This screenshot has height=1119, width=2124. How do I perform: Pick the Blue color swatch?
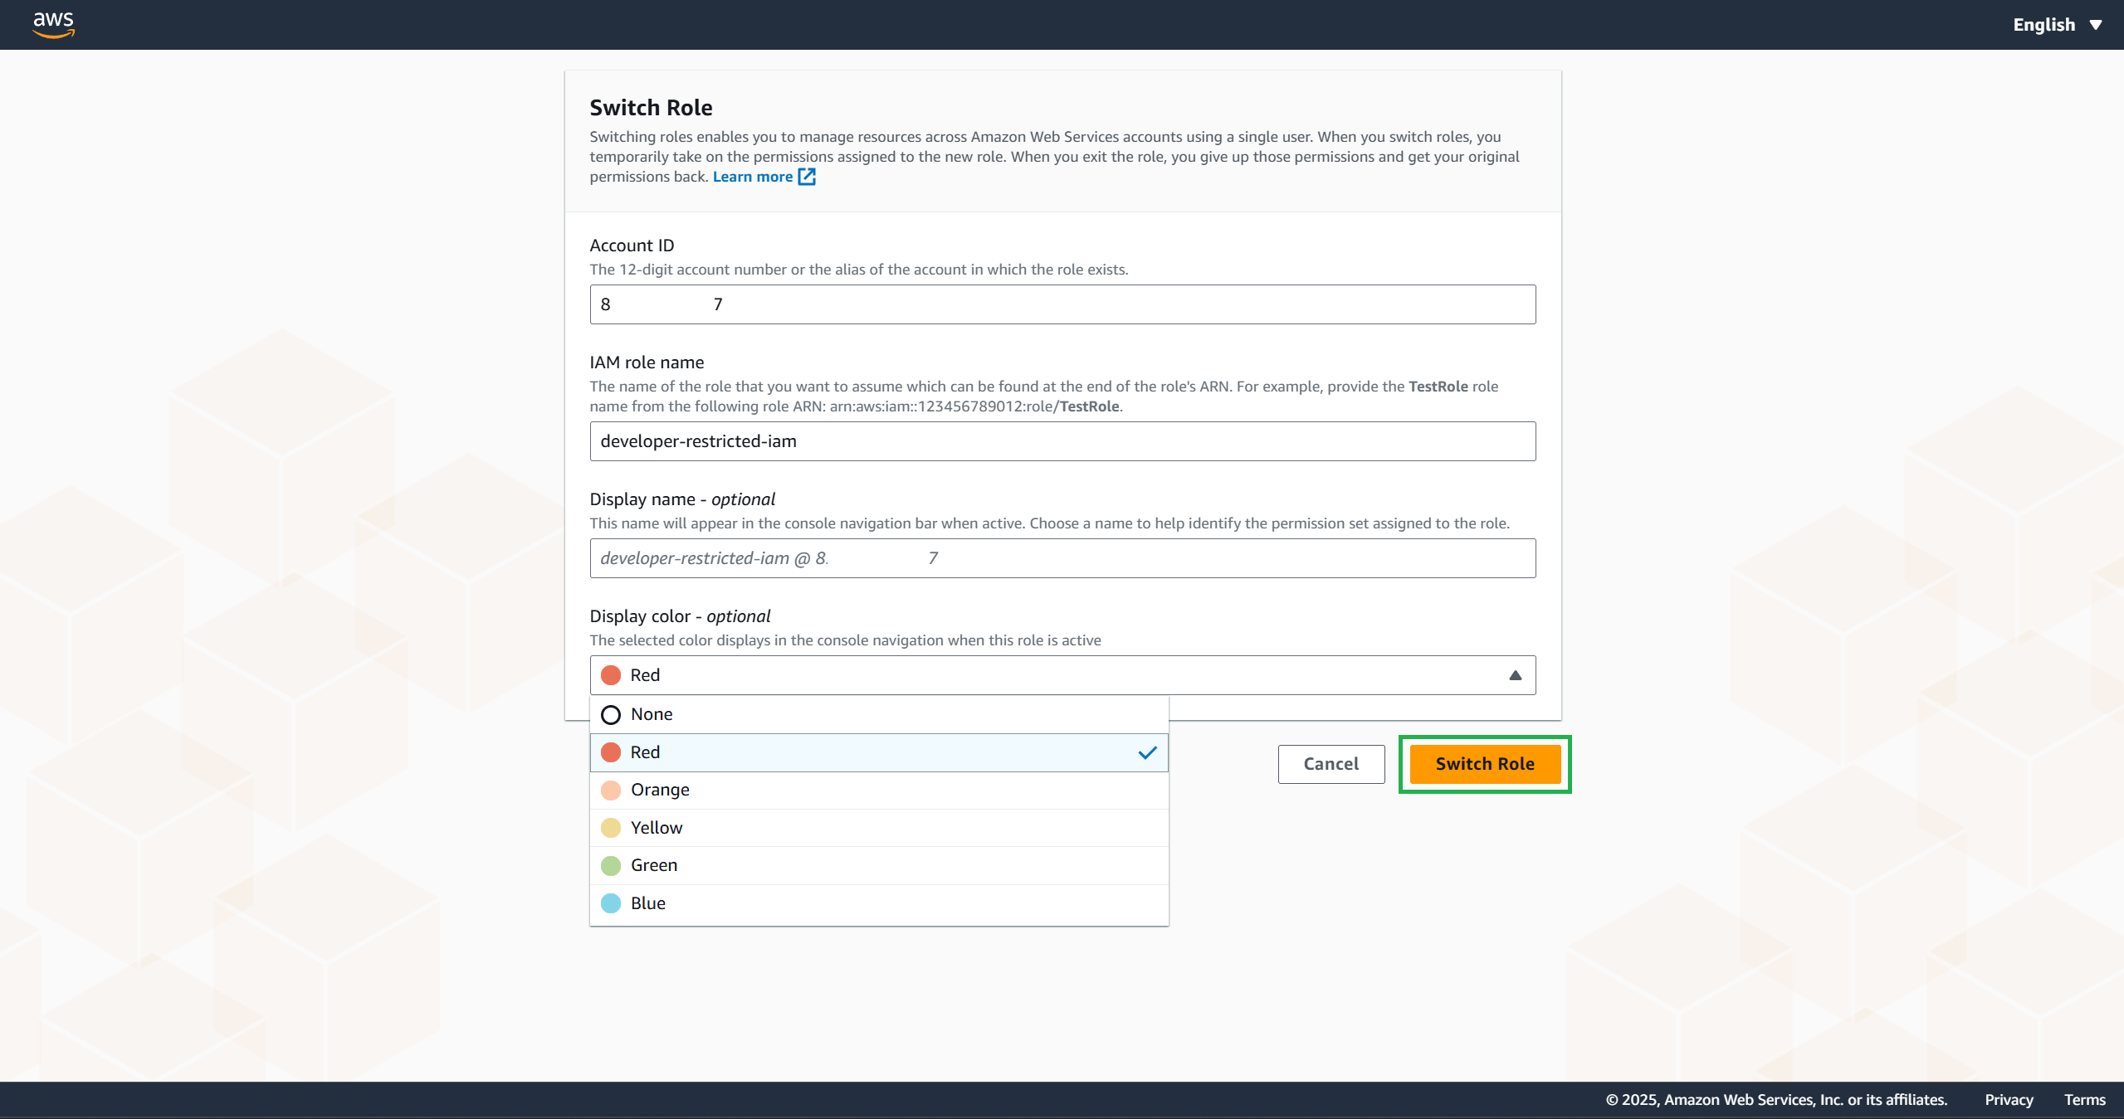(611, 903)
